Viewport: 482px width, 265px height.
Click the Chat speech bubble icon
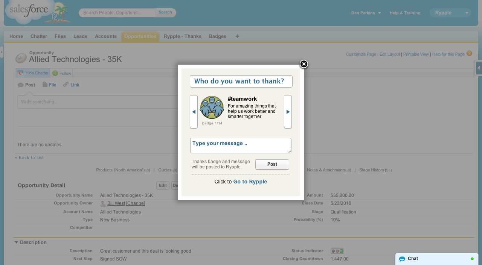pos(402,259)
